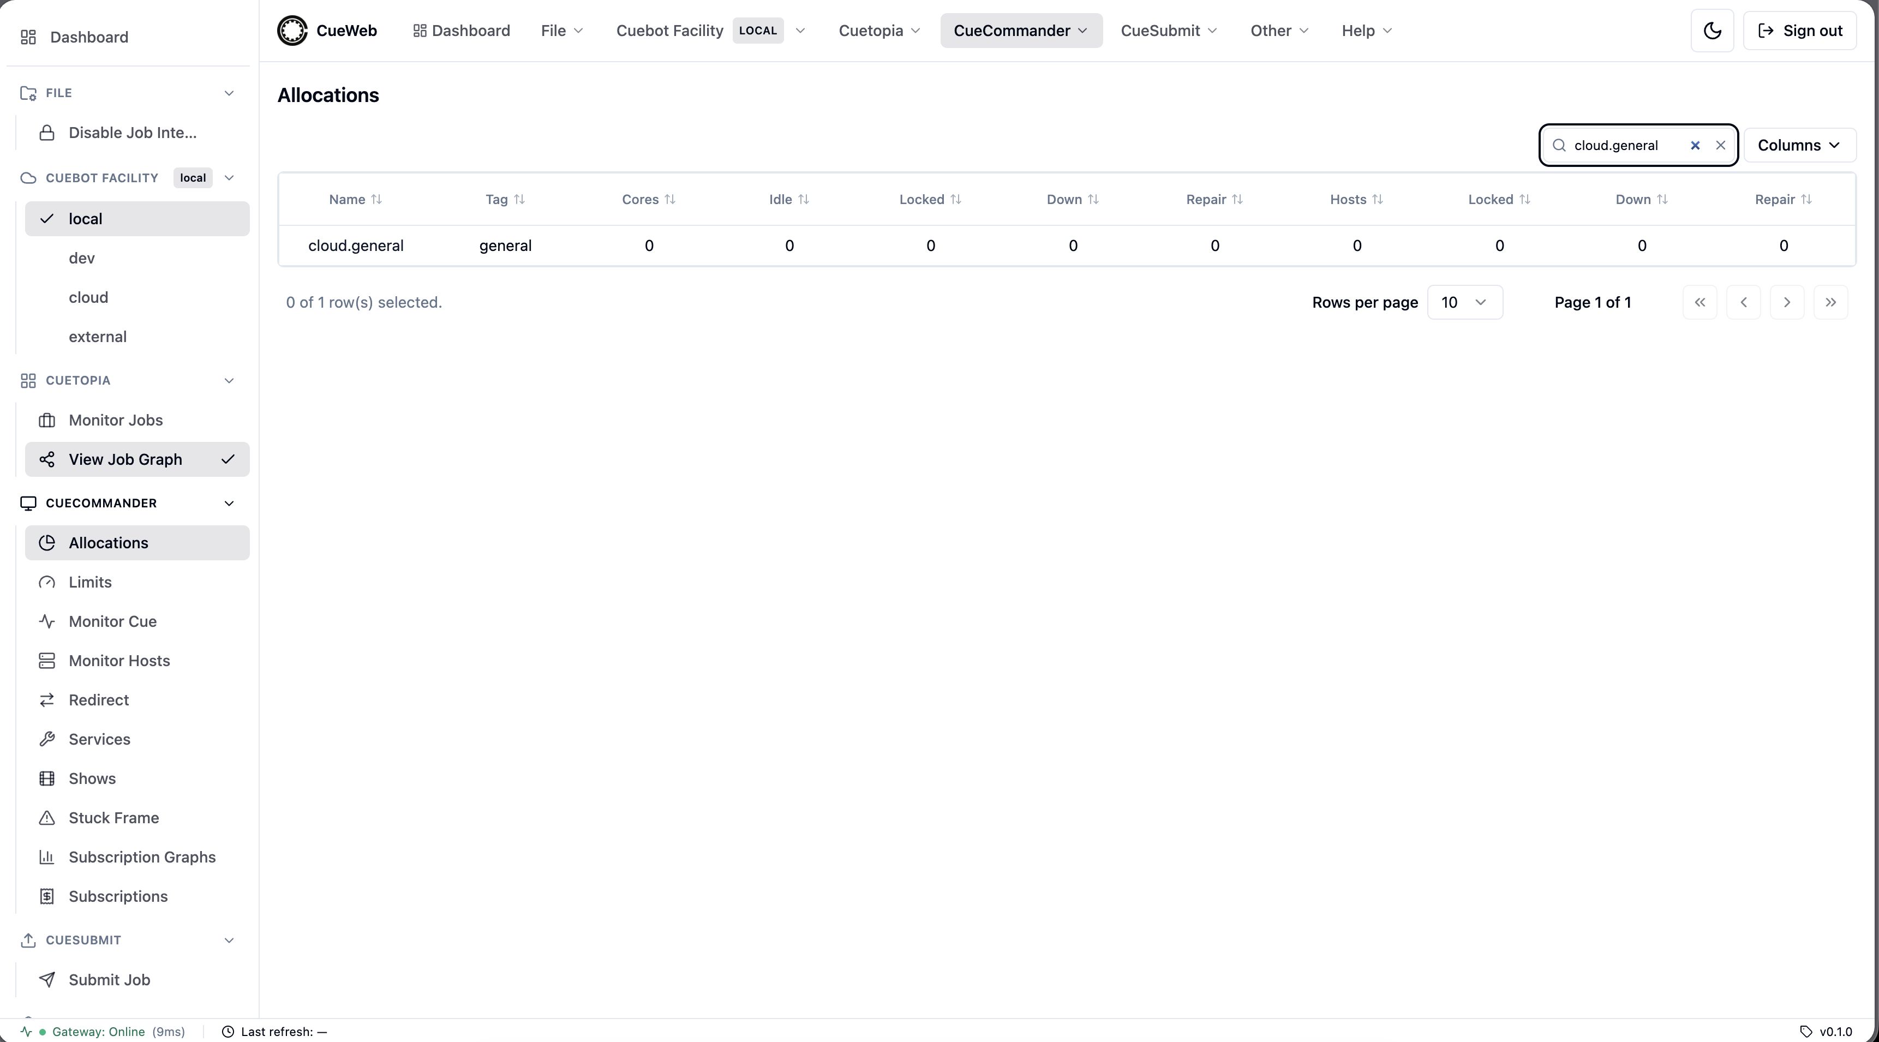
Task: Open the Cuetopia menu in navbar
Action: (879, 31)
